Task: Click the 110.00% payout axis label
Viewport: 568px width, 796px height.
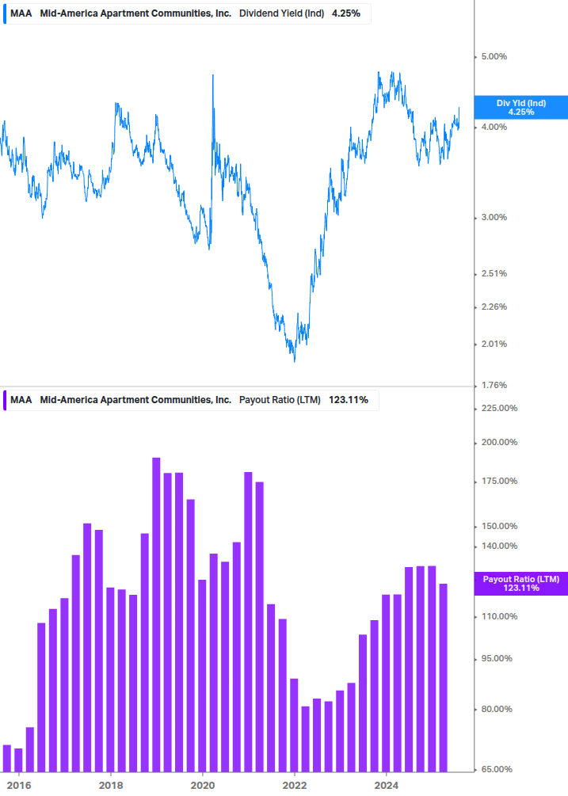Action: point(499,617)
